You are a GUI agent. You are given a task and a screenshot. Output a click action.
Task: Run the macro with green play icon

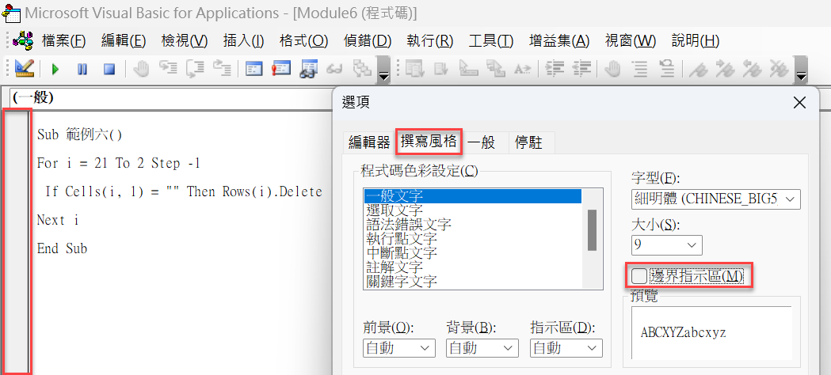(55, 69)
